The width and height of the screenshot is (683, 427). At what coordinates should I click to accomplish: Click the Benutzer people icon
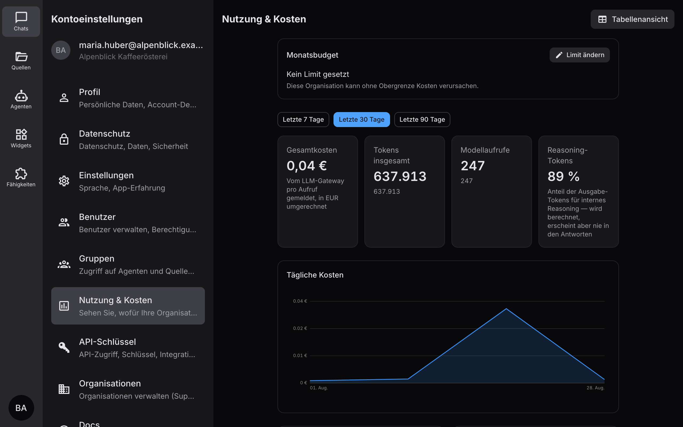pyautogui.click(x=64, y=223)
